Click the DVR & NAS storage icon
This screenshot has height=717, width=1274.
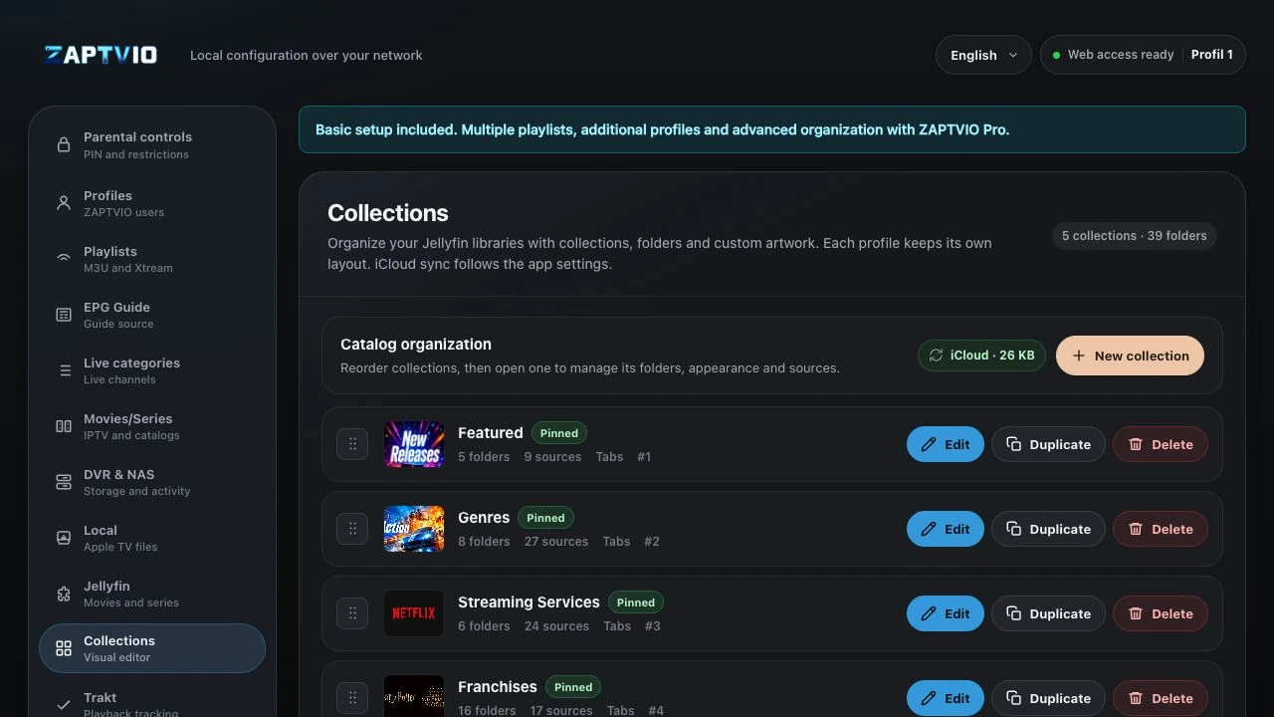coord(64,482)
